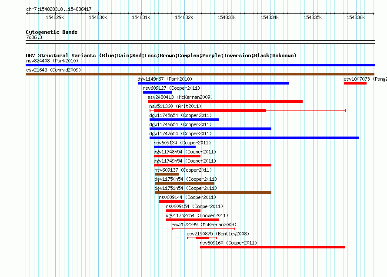Open the esv2190875 (Bentley2008) label
387x277 pixels.
218,234
